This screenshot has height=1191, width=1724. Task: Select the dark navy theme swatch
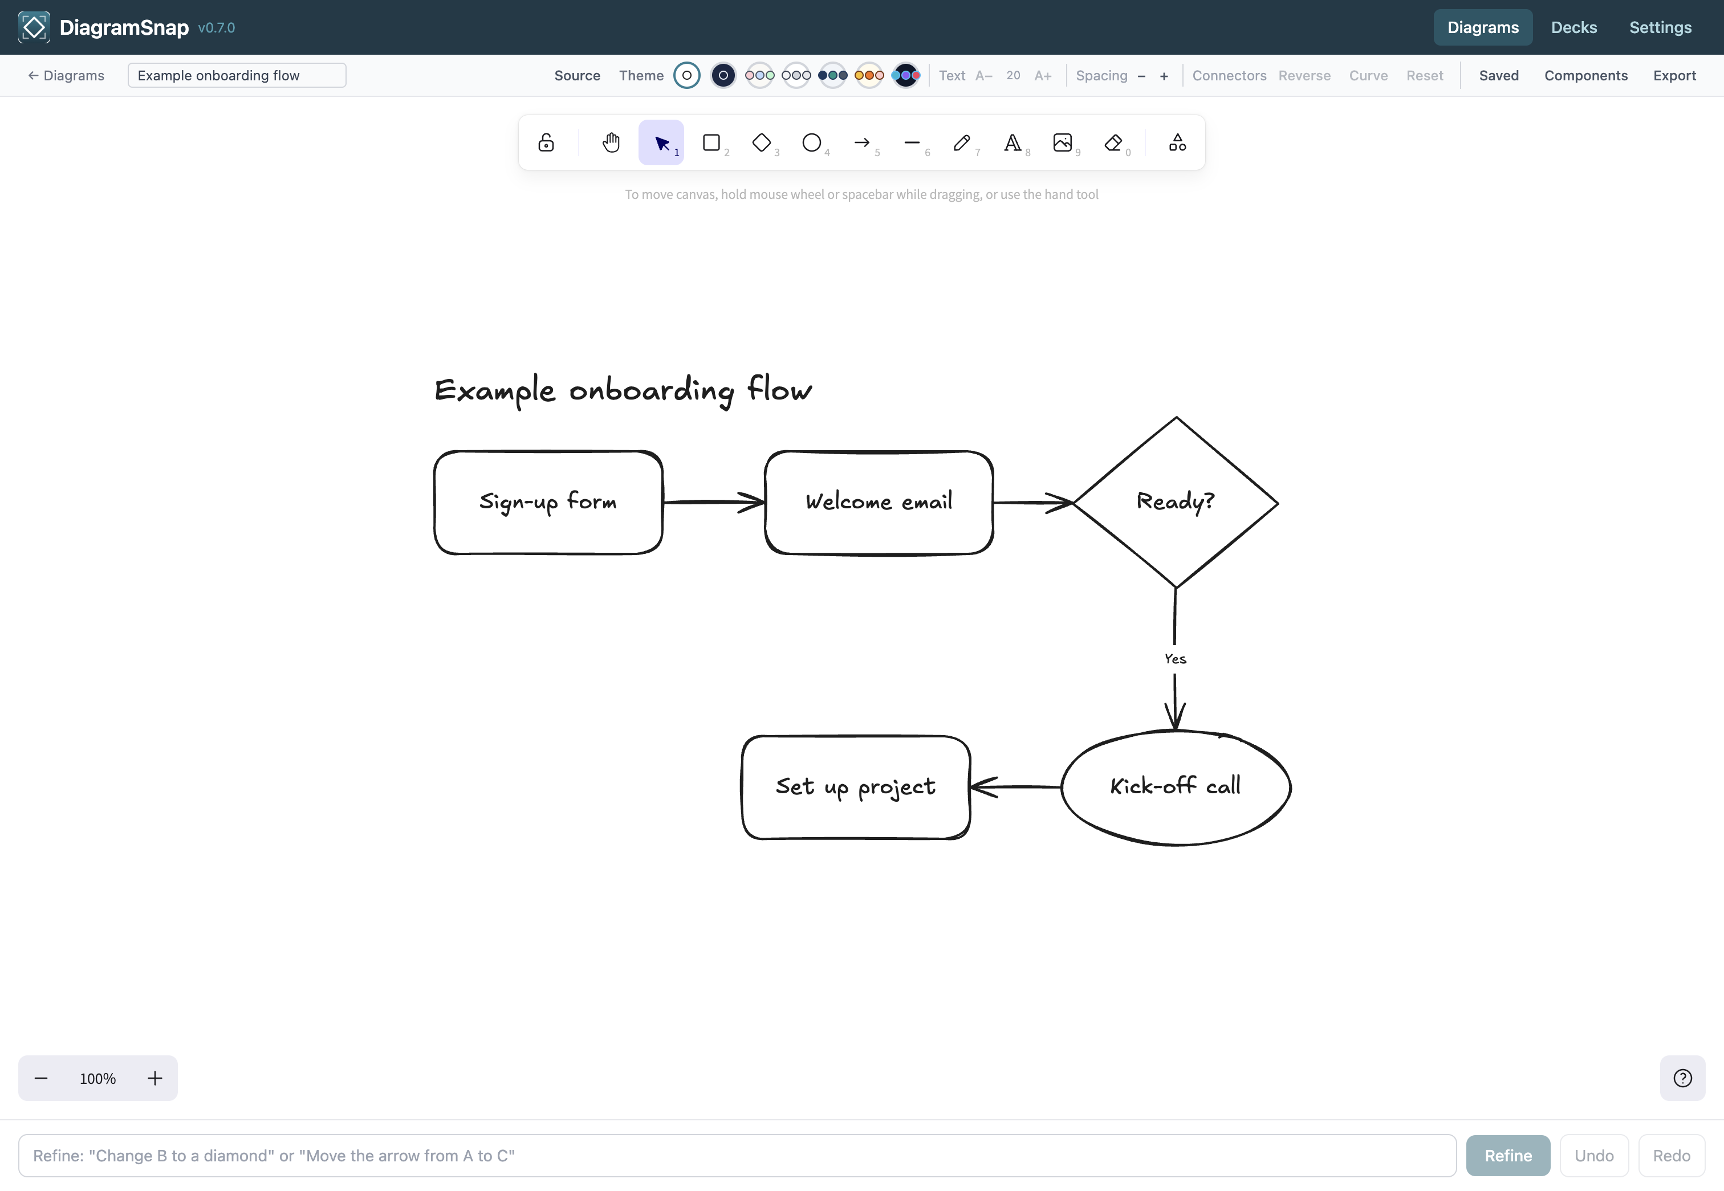(x=723, y=75)
